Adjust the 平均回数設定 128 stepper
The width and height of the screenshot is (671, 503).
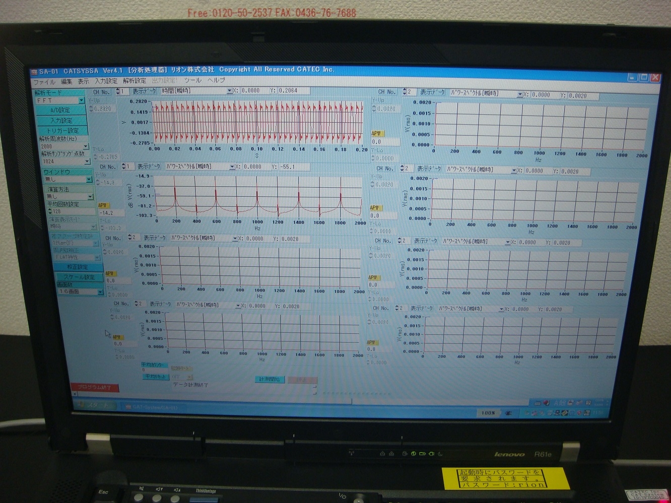[x=49, y=211]
